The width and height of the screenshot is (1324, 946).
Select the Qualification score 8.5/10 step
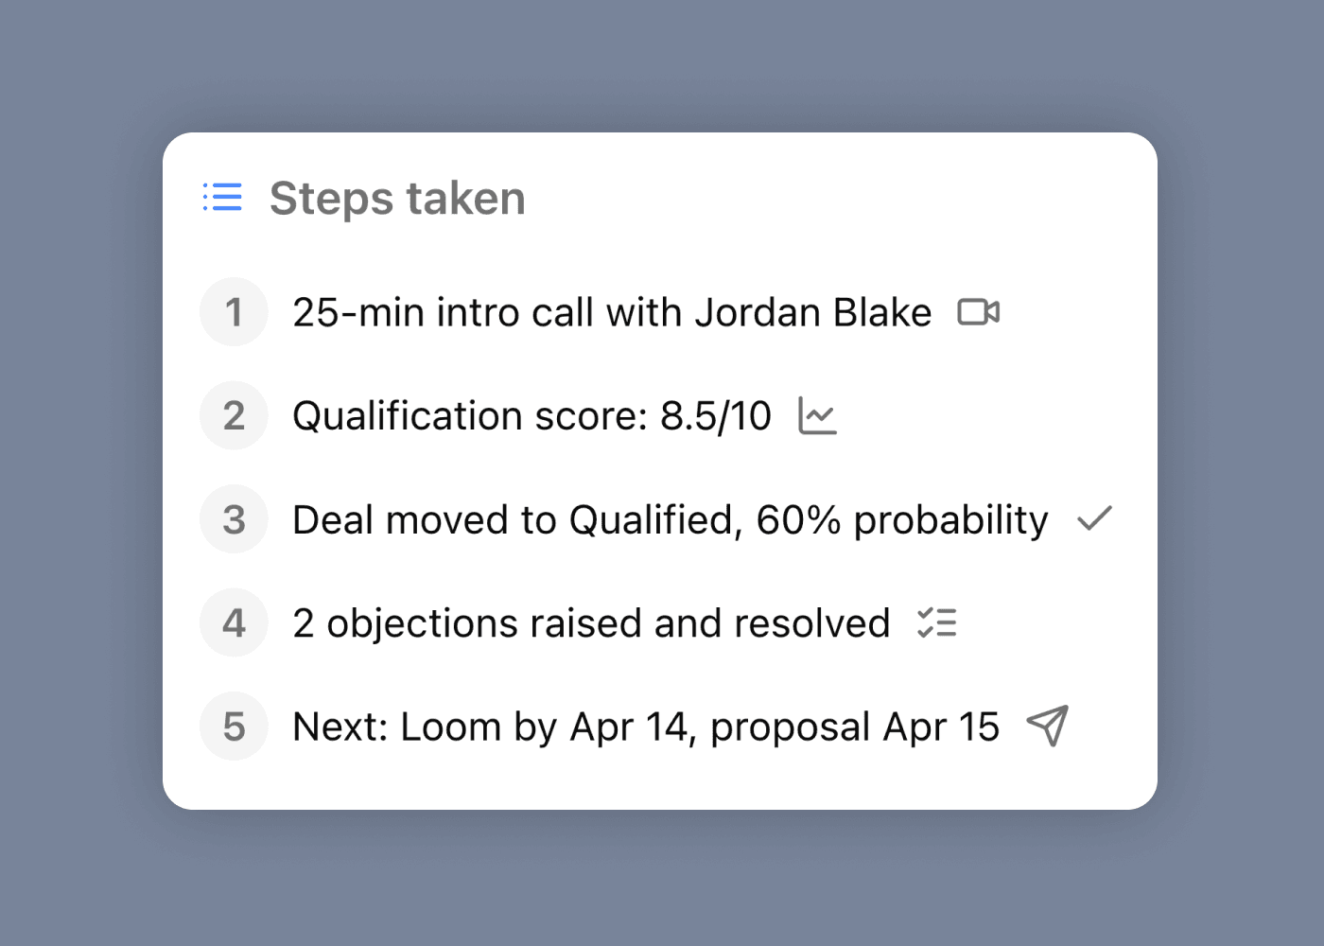[x=531, y=416]
